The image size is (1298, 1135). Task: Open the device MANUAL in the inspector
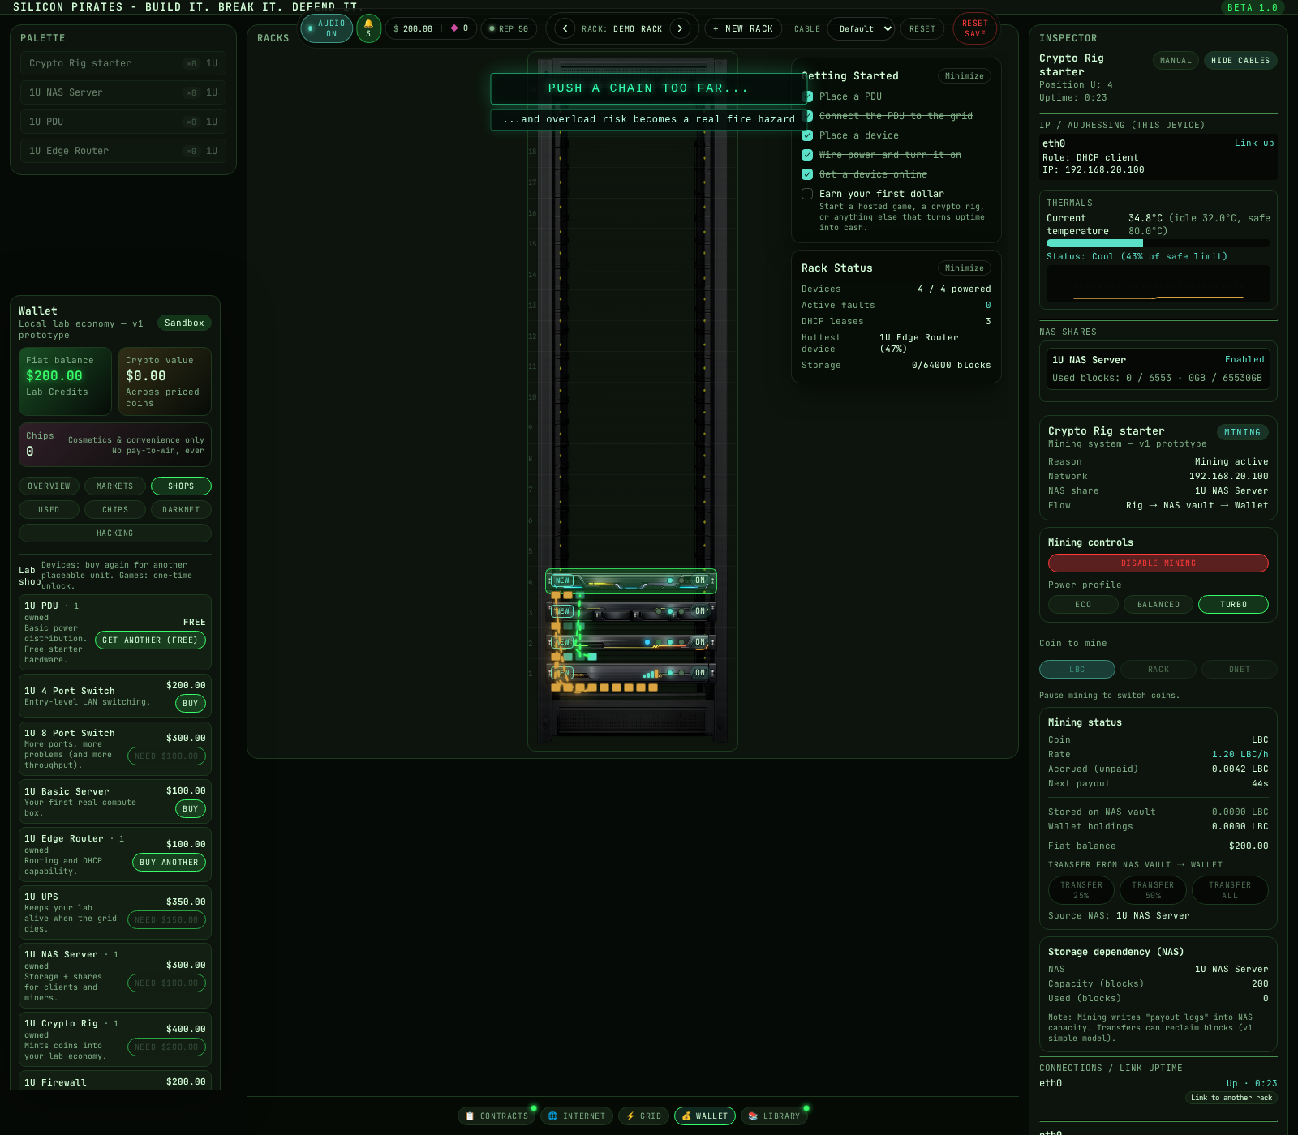click(1176, 61)
